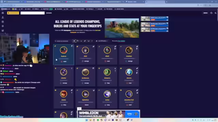Click the top sidebar grid icon

(3, 13)
